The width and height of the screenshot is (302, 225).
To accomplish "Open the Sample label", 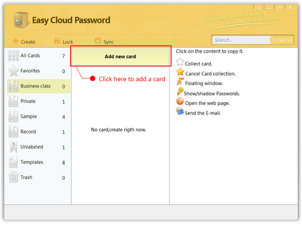I will 38,117.
